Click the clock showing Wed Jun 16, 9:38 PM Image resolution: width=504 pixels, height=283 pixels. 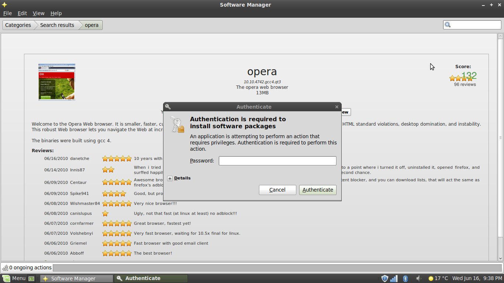477,278
